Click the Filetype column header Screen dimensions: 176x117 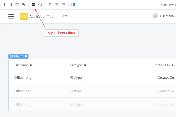[x=76, y=65]
